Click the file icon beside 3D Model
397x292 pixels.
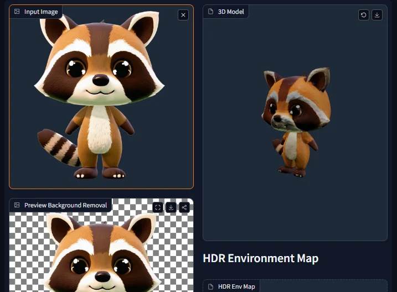(211, 12)
